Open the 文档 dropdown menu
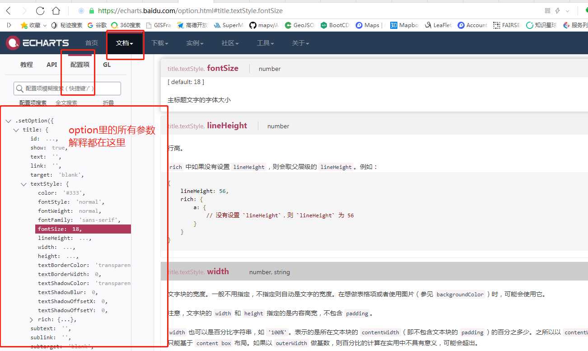Viewport: 588px width, 351px height. (125, 43)
